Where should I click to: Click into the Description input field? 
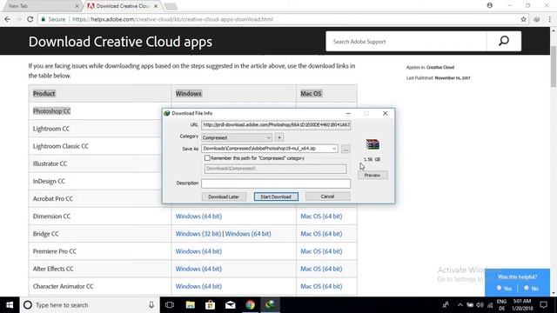[276, 183]
